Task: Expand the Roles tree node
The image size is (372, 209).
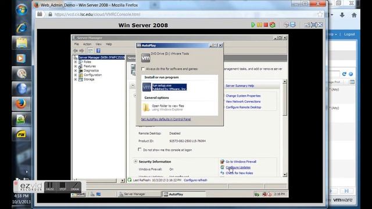Action: coord(76,62)
